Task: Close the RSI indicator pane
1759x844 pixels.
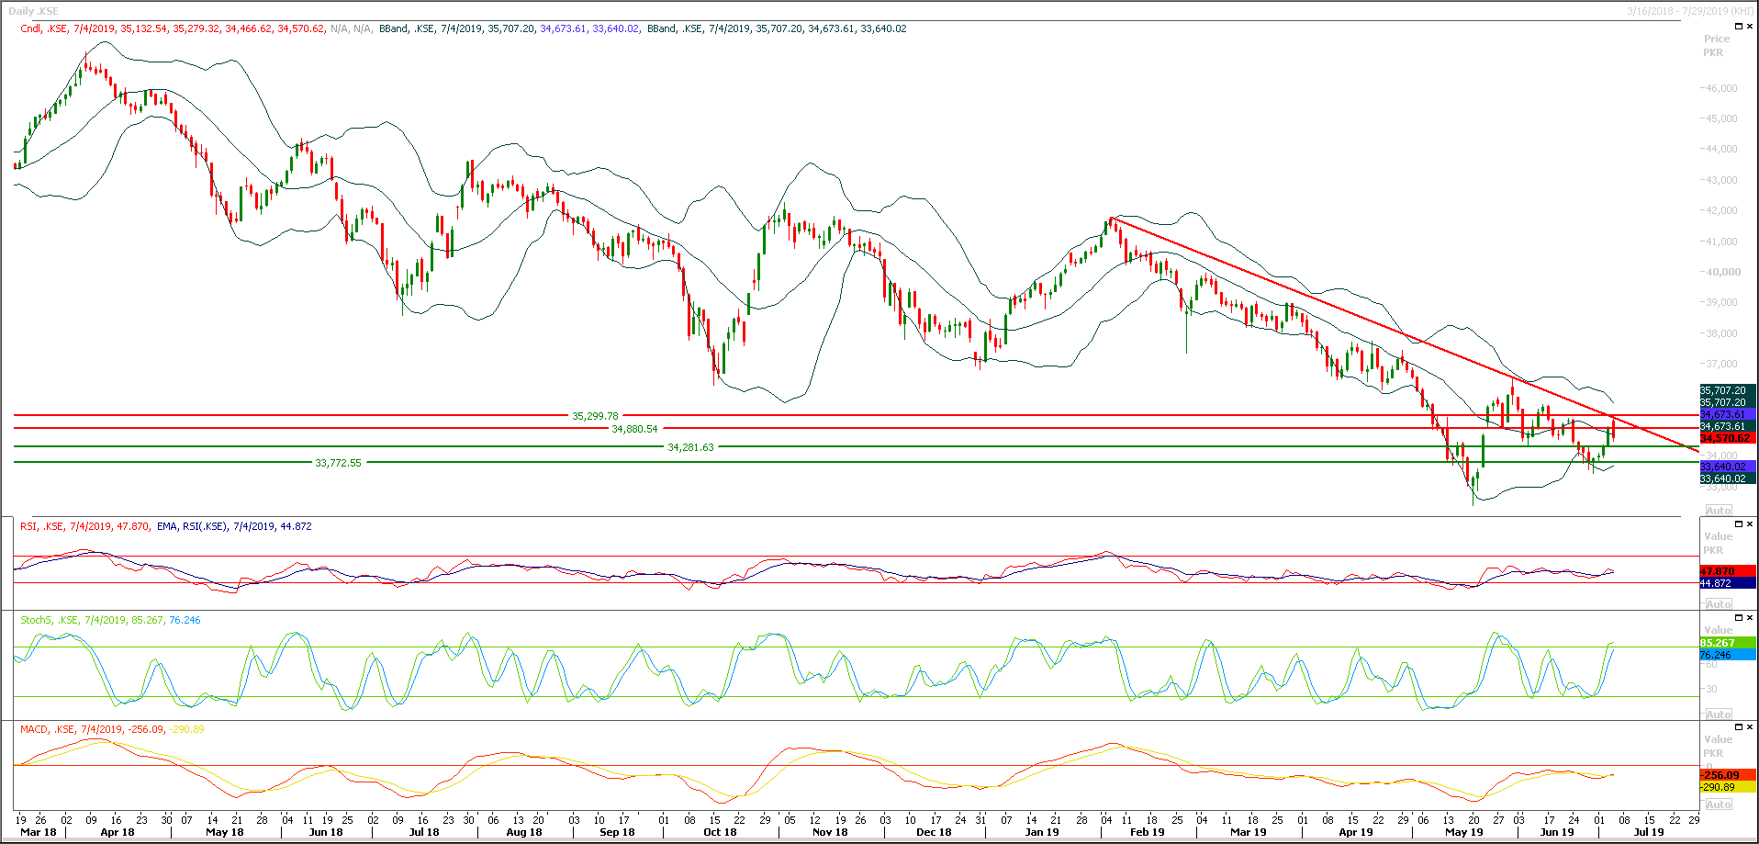Action: [x=1750, y=523]
